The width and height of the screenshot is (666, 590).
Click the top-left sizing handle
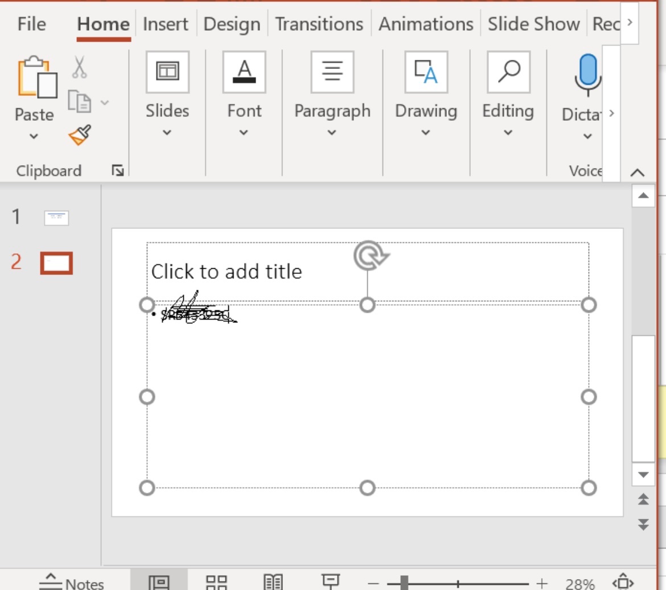coord(147,305)
